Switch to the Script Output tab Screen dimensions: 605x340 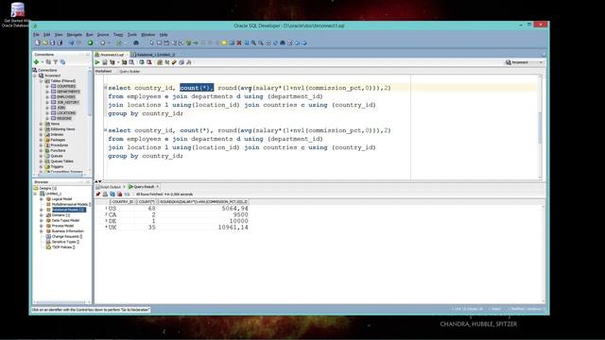111,187
